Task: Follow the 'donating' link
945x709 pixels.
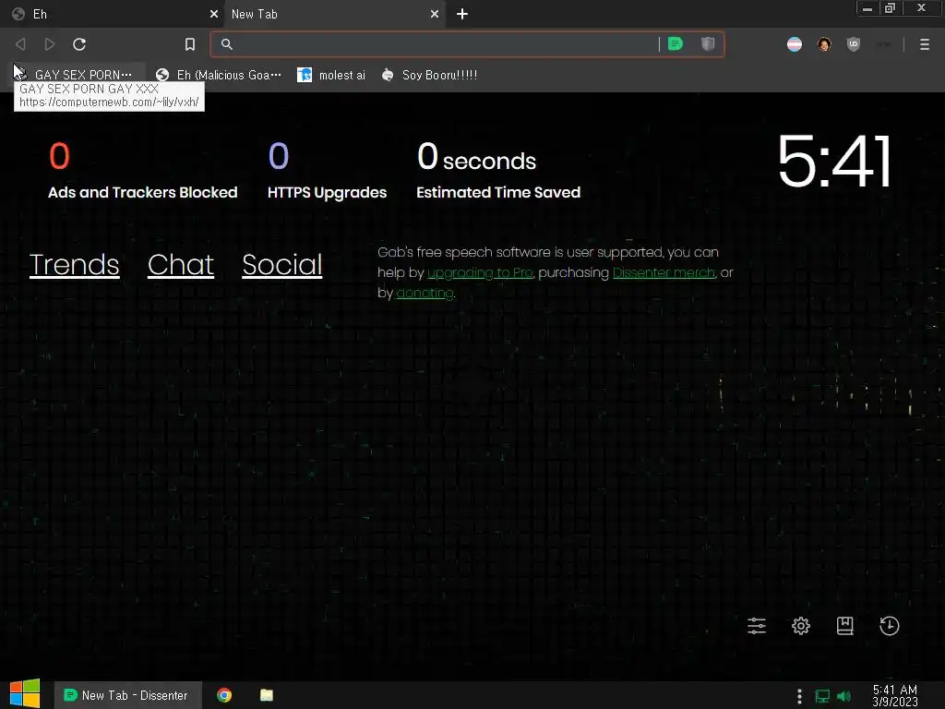Action: 425,293
